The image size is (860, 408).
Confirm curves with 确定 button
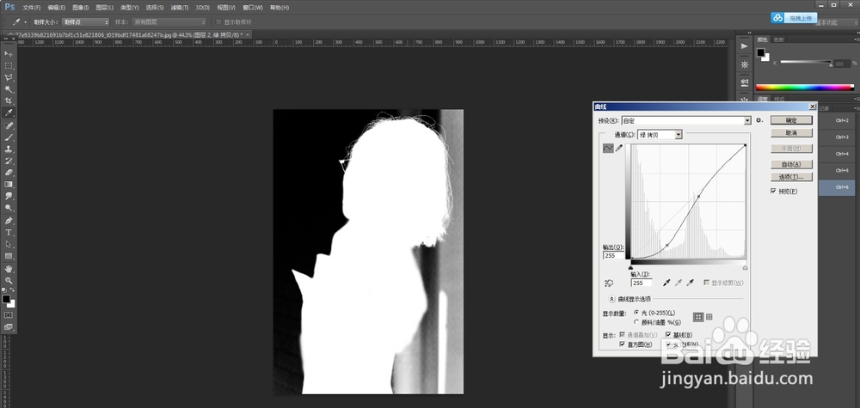tap(791, 120)
